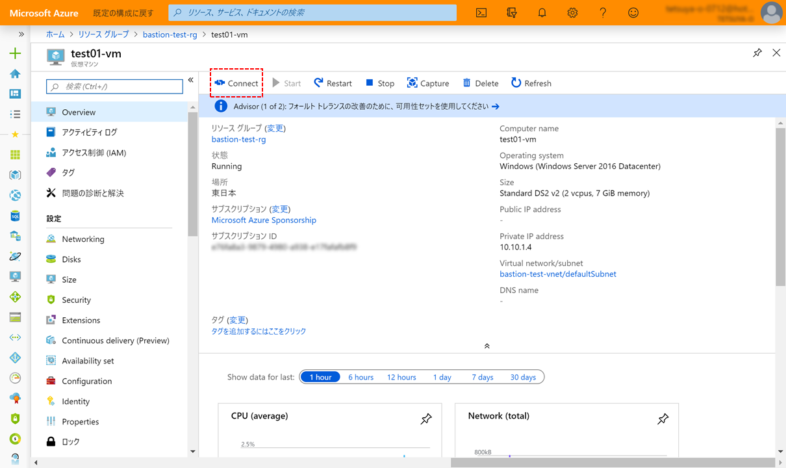
Task: Open ロック menu item
Action: [109, 441]
